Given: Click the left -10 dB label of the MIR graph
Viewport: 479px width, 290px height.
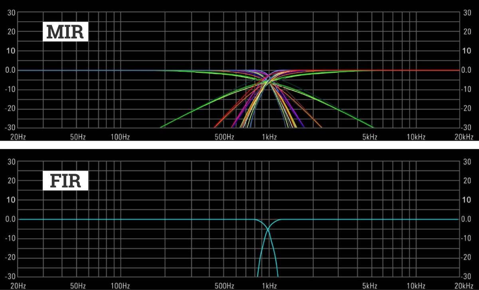Looking at the screenshot, I should click(x=10, y=89).
